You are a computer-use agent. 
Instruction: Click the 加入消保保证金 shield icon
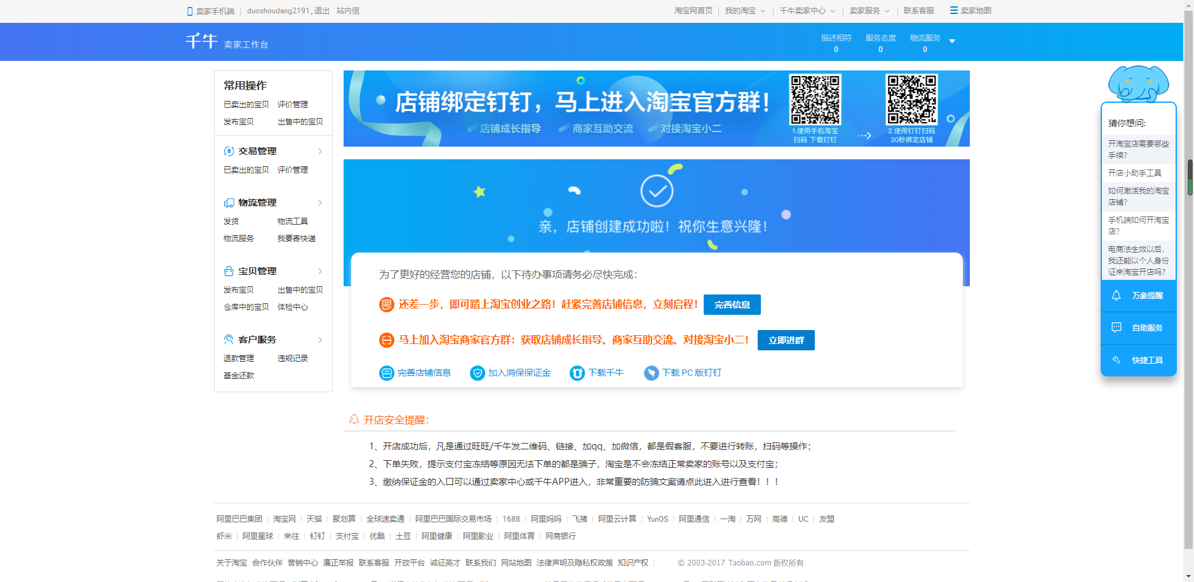pos(477,373)
